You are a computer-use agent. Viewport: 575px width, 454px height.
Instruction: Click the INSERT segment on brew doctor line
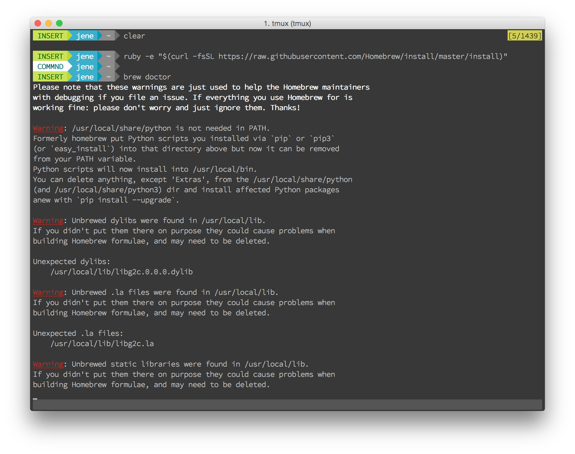(50, 77)
